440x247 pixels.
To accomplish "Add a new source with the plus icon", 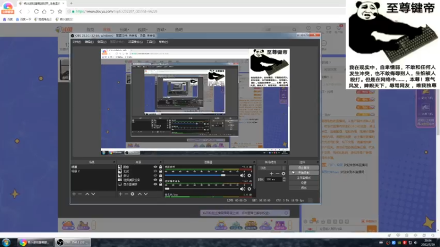I will [120, 194].
